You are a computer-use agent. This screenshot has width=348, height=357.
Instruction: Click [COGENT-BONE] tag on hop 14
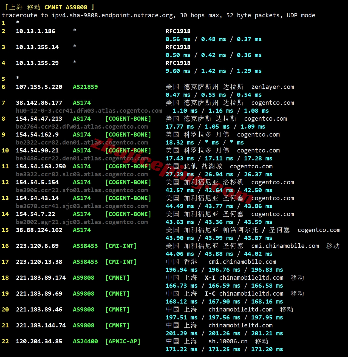128,214
